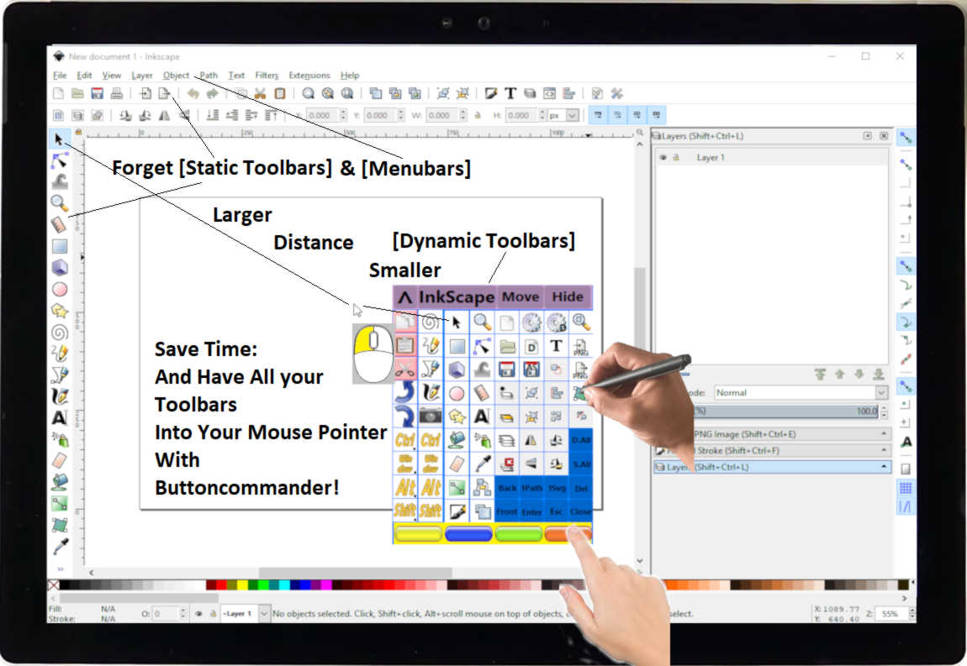Toggle visibility eye of Layer 1

click(663, 158)
